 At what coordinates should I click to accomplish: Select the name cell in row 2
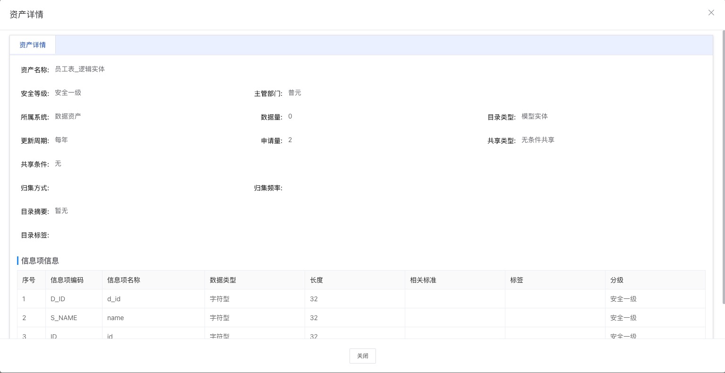coord(154,318)
